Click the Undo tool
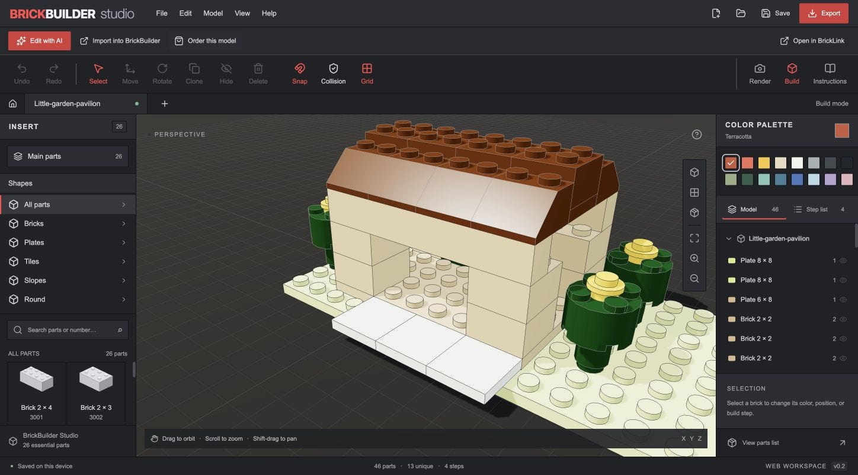 click(x=22, y=74)
